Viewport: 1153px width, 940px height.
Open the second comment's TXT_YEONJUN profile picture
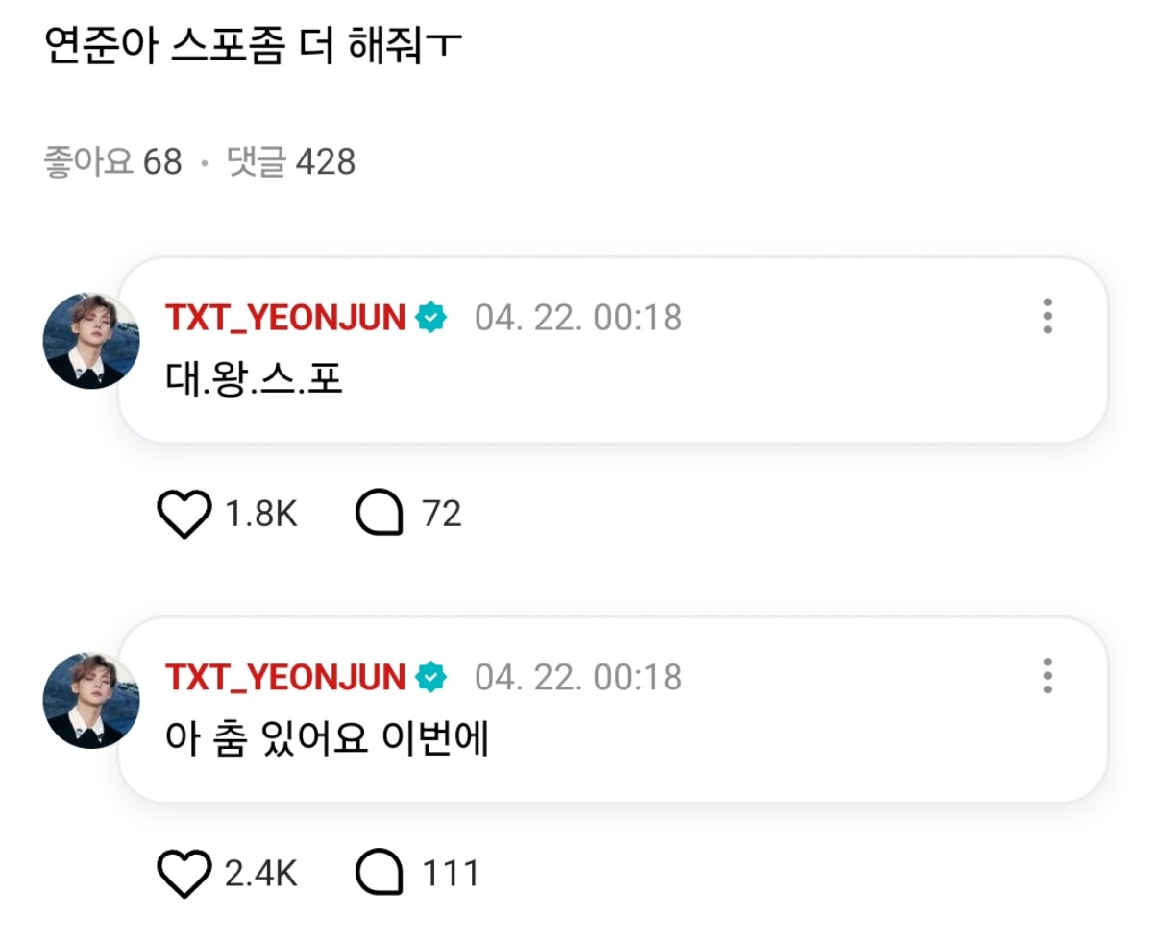(91, 700)
